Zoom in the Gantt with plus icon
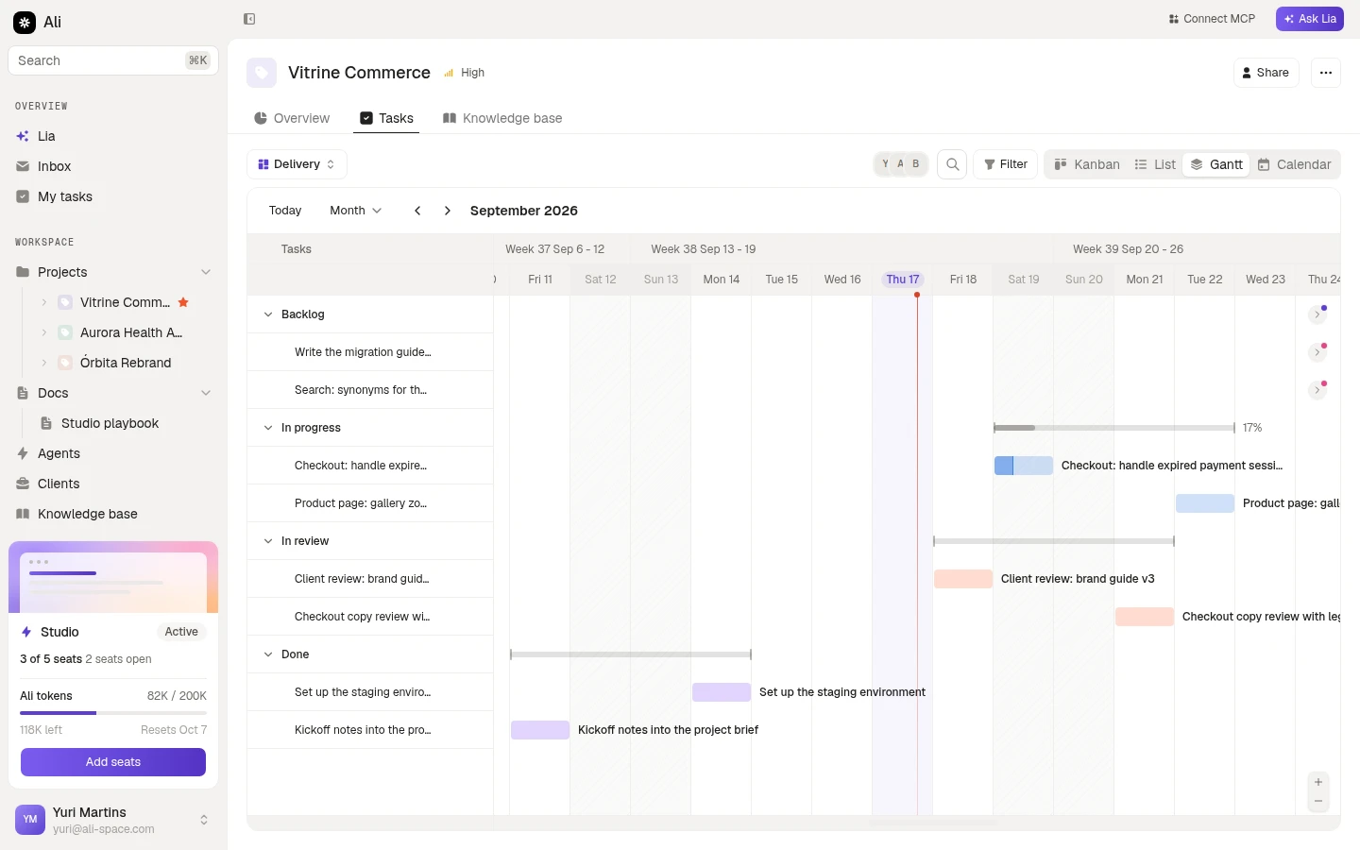 [1318, 782]
